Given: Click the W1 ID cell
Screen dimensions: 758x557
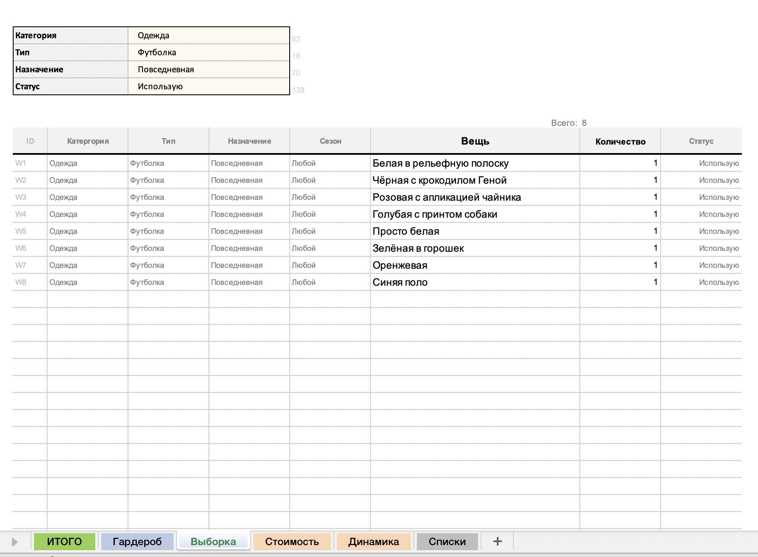Looking at the screenshot, I should pyautogui.click(x=30, y=163).
